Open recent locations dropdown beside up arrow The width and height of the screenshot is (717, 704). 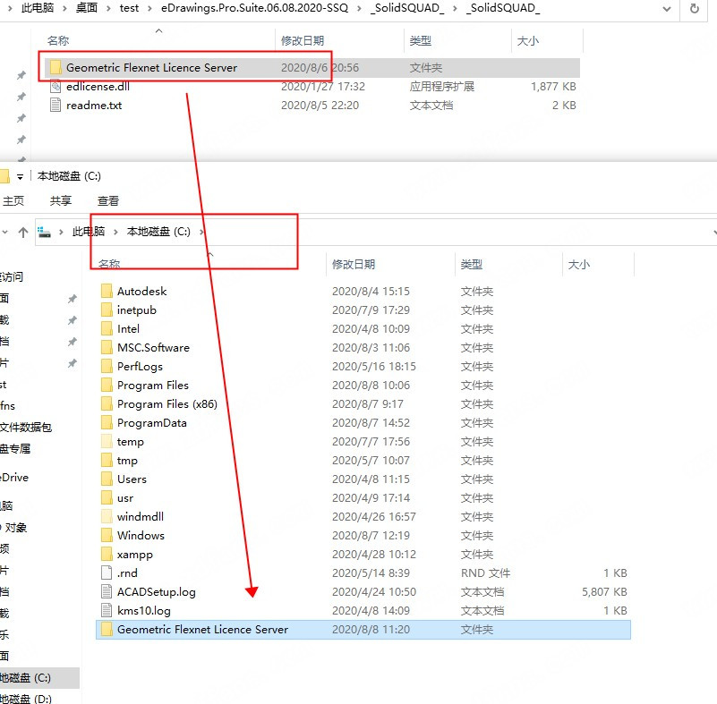4,232
